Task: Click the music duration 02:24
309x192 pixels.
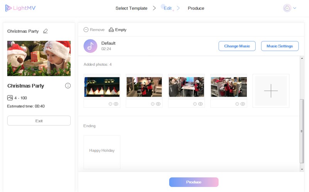Action: click(106, 49)
